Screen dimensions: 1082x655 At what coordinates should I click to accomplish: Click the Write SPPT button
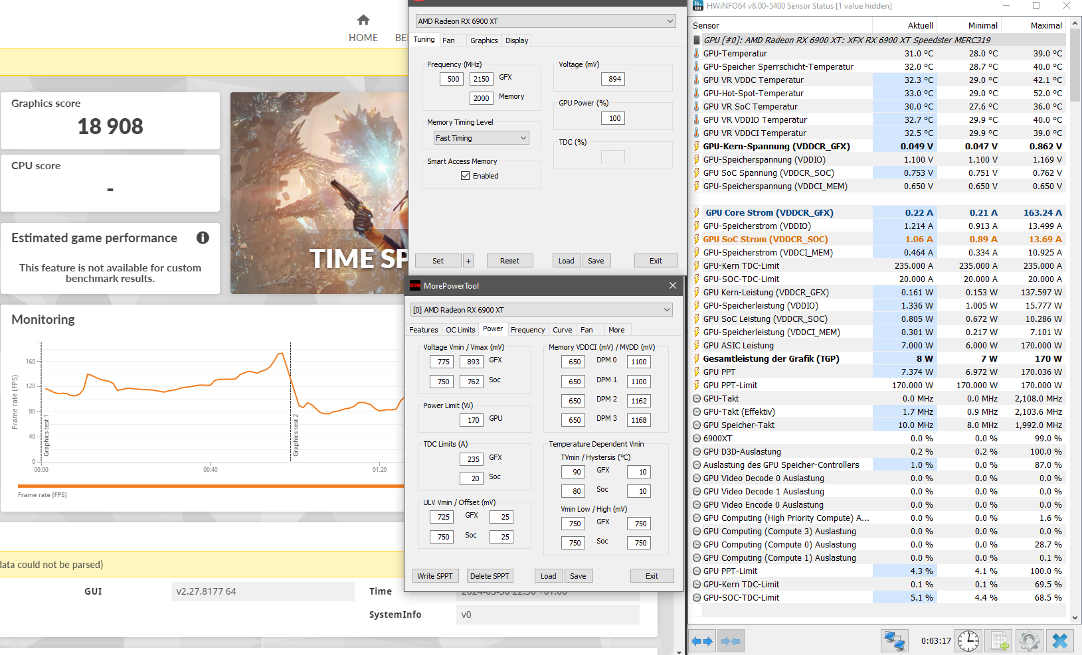coord(435,576)
